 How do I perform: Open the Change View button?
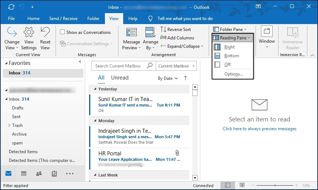(x=12, y=38)
